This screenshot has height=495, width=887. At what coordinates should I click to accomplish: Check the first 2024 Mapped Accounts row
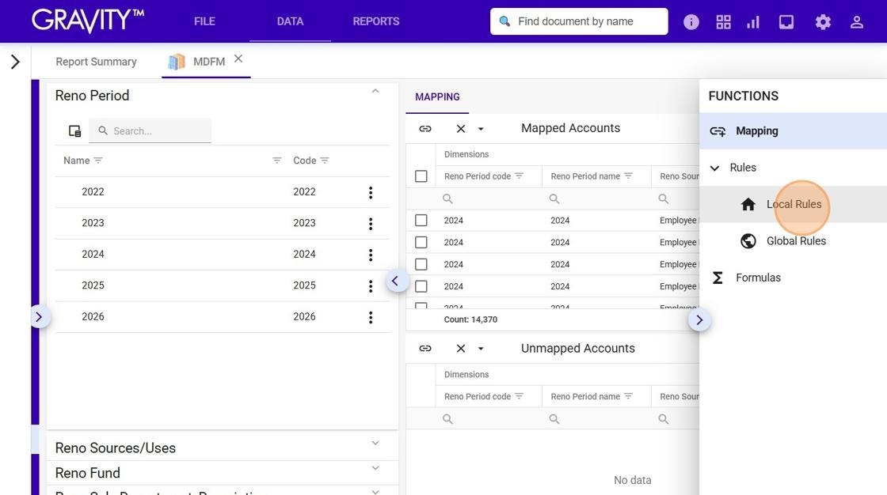(x=421, y=221)
